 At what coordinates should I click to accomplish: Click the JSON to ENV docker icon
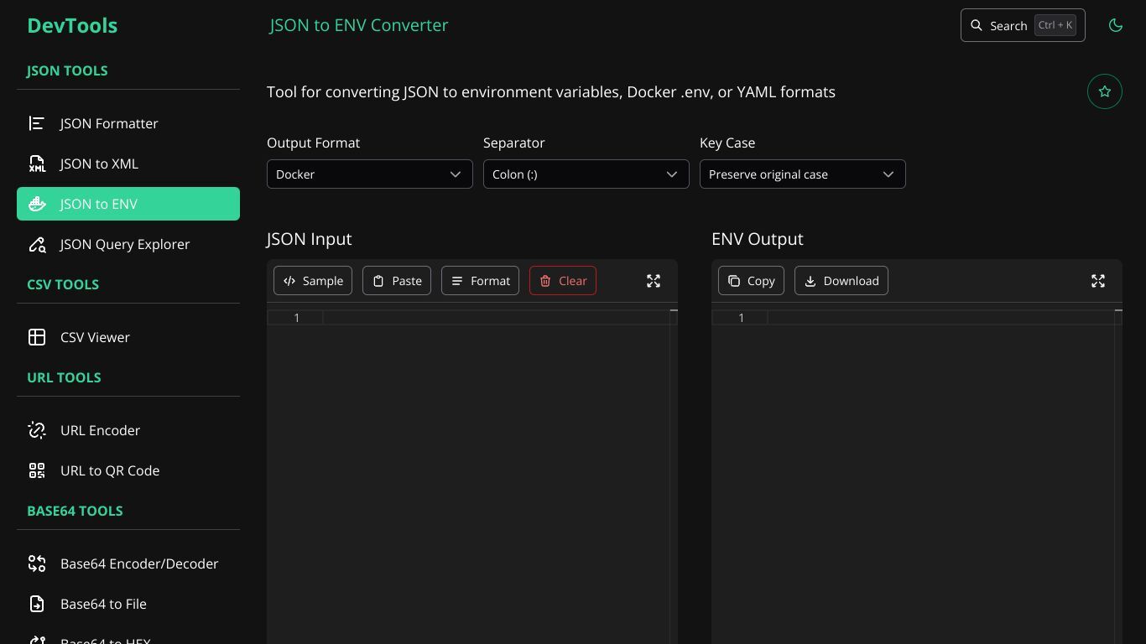(37, 204)
